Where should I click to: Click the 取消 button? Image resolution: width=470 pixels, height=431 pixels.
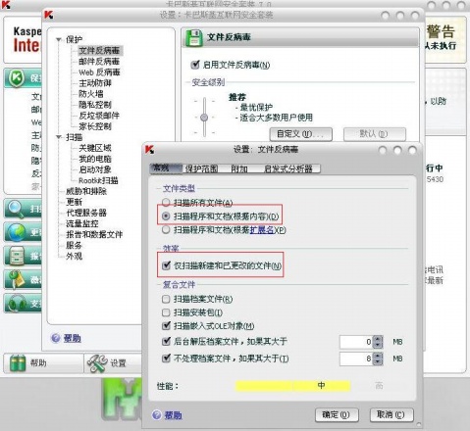point(392,415)
